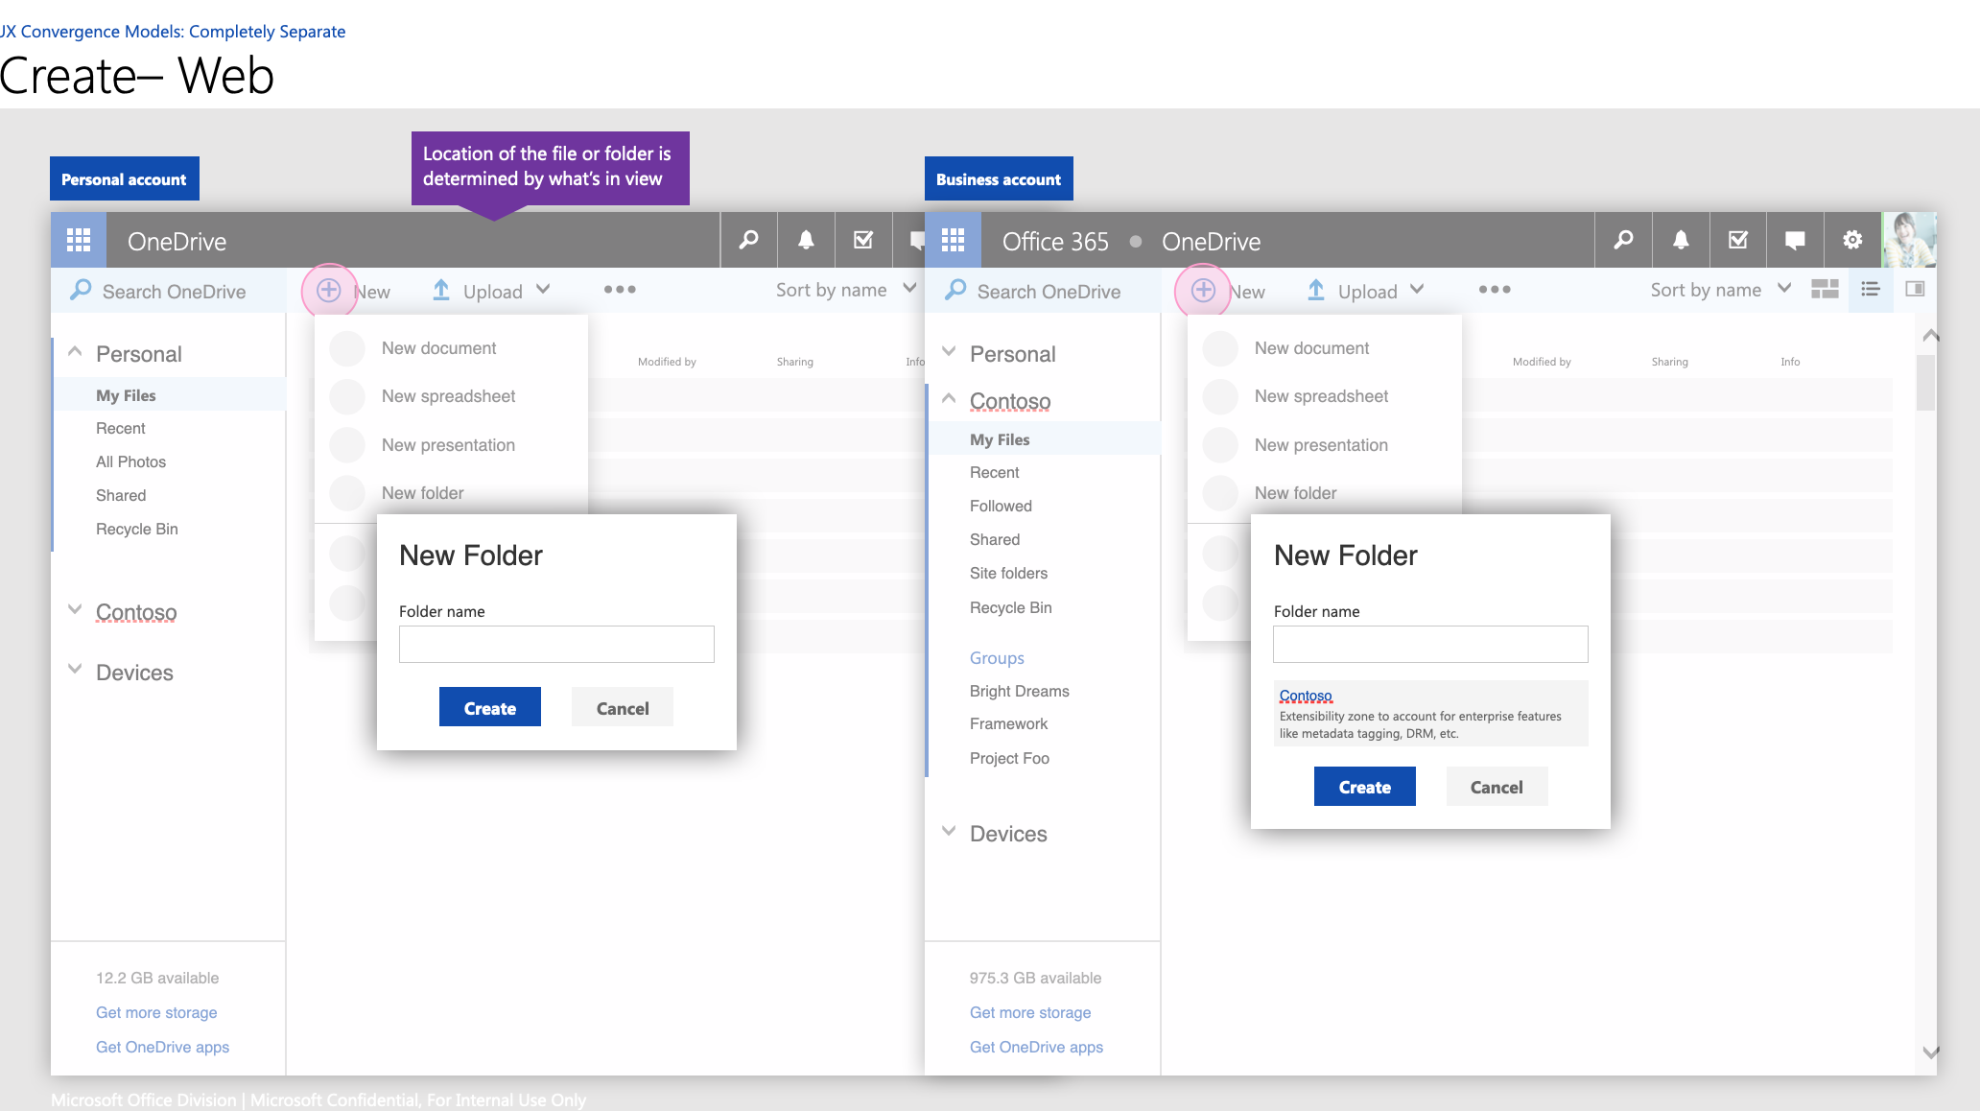Click notifications bell in Office 365 header
The height and width of the screenshot is (1111, 1980).
pyautogui.click(x=1681, y=240)
